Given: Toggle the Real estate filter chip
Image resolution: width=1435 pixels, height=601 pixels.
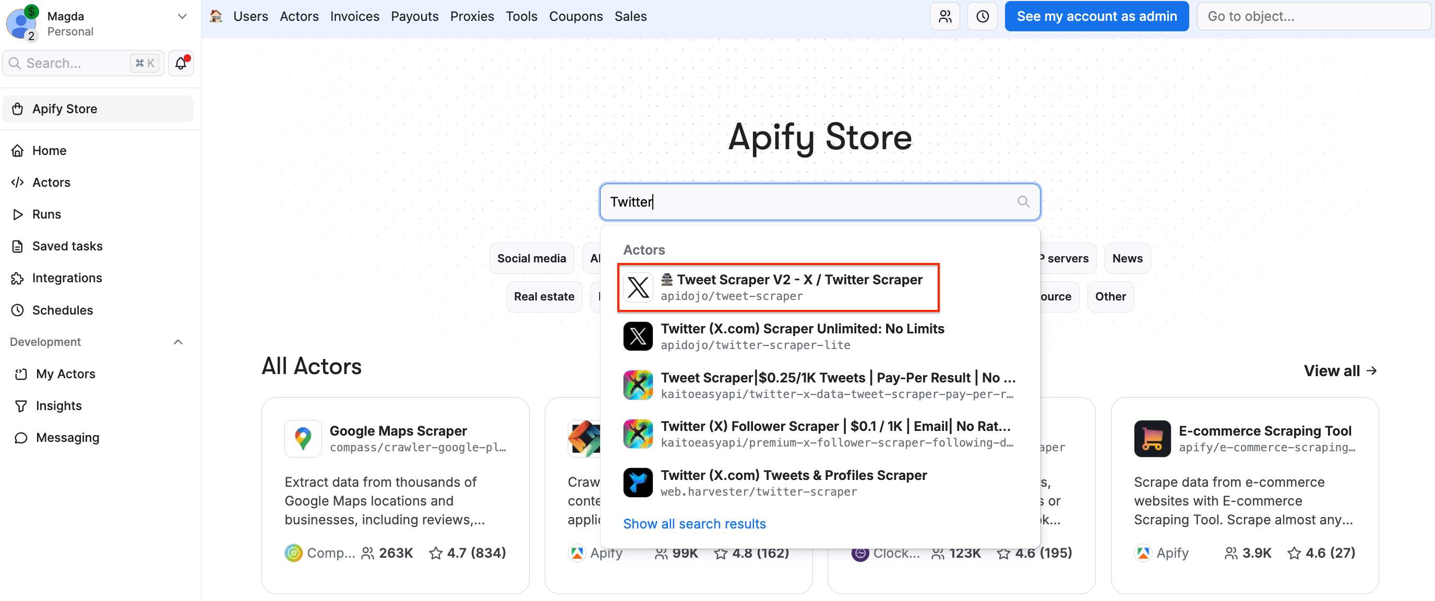Looking at the screenshot, I should tap(544, 296).
